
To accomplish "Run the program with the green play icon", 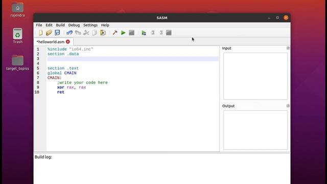I will coord(123,33).
